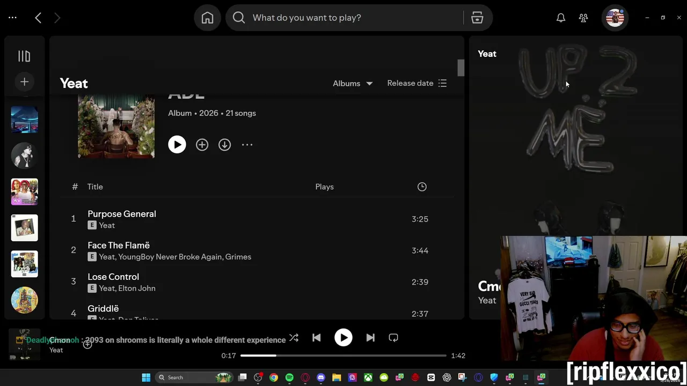Image resolution: width=687 pixels, height=386 pixels.
Task: Open File Explorer from taskbar
Action: tap(337, 377)
